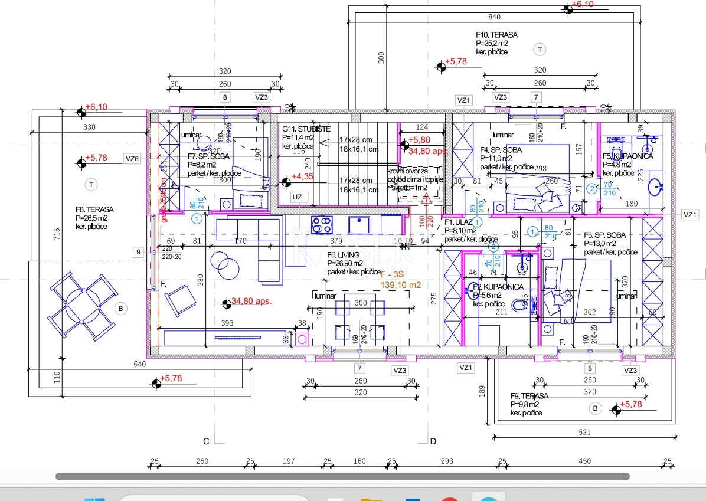706x501 pixels.
Task: Click the F2. KUPAONICA bathroom label
Action: pos(499,287)
